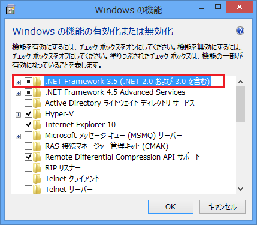The image size is (257, 225).
Task: Click the Active Directory folder icon
Action: [37, 103]
